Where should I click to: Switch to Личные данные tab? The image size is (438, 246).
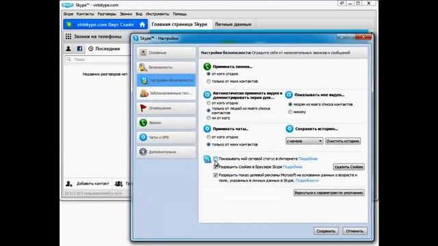[x=233, y=25]
